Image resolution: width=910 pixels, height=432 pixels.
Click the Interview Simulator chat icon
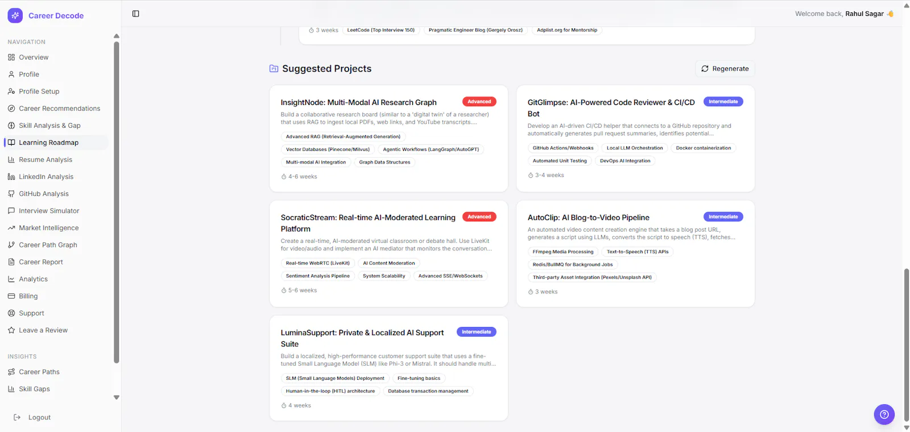tap(11, 211)
